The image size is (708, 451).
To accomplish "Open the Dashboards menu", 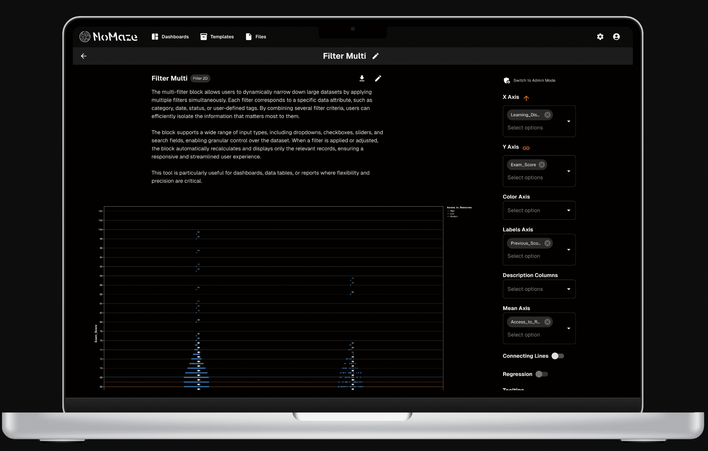I will click(x=170, y=37).
